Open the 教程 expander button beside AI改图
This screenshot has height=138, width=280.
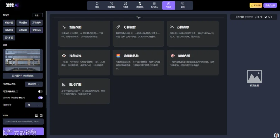click(38, 15)
